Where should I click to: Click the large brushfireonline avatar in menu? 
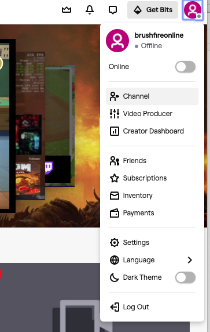117,41
